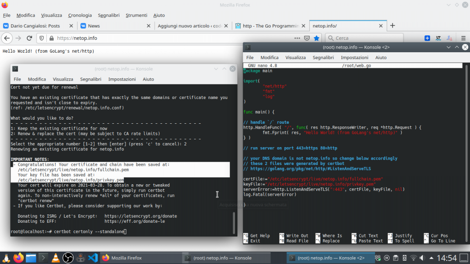
Task: Open Aiuto menu in left Konsole window
Action: click(148, 79)
